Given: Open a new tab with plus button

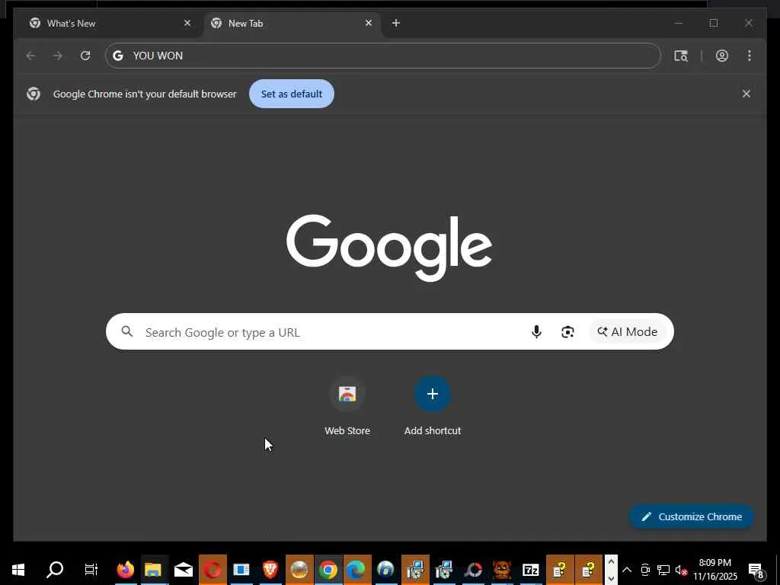Looking at the screenshot, I should click(396, 23).
